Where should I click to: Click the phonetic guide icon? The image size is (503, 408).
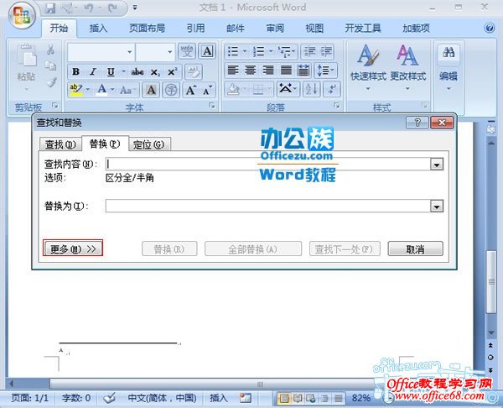pyautogui.click(x=187, y=51)
